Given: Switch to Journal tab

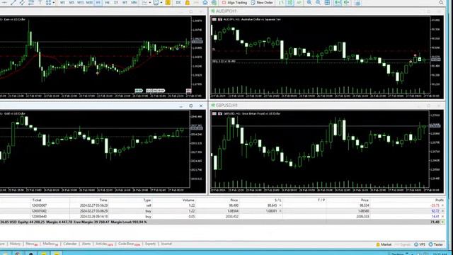Looking at the screenshot, I should pyautogui.click(x=166, y=244).
